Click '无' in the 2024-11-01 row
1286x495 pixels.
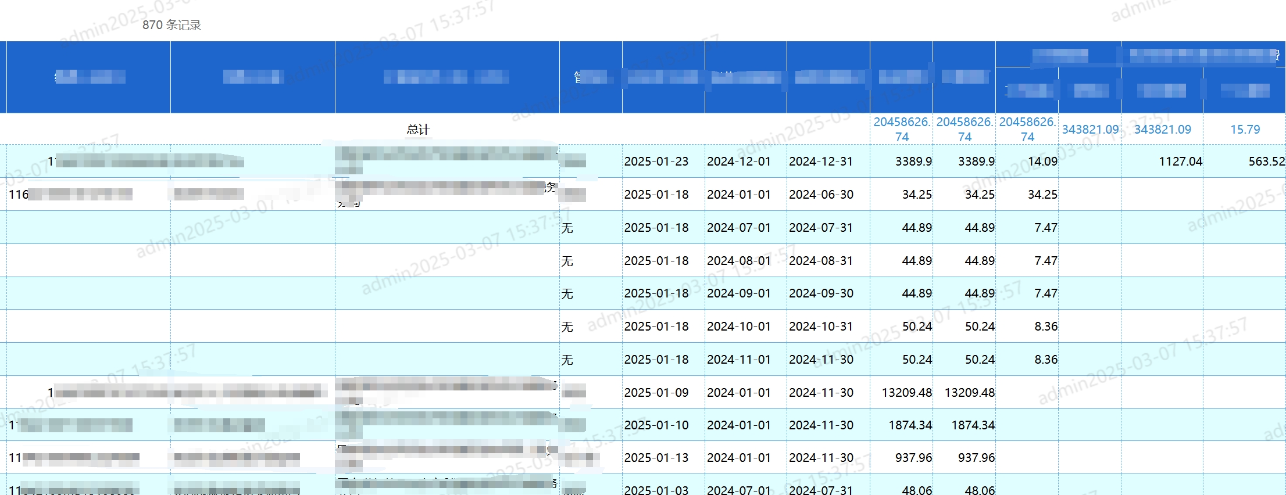click(567, 360)
